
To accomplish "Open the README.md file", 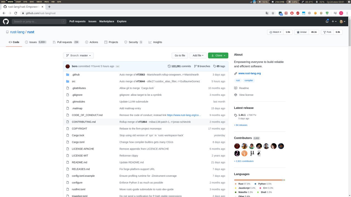I will point(80,163).
